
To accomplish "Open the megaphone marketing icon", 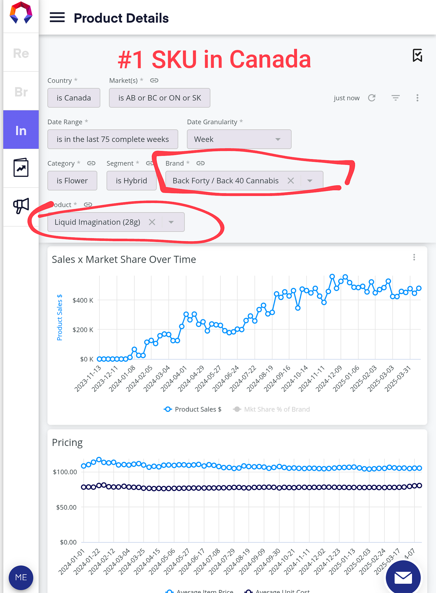I will [21, 206].
